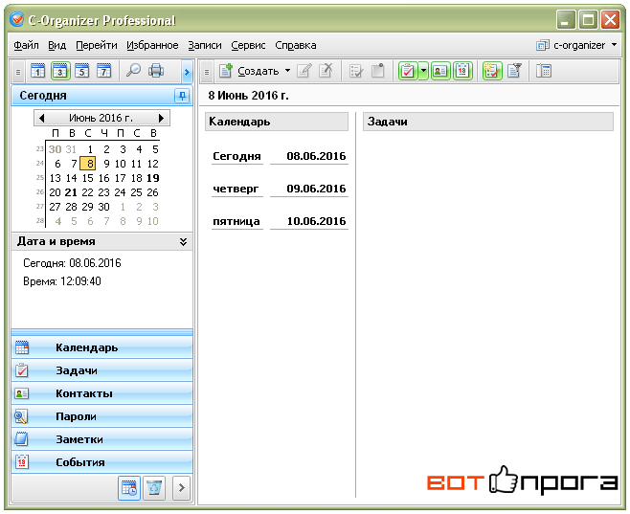Viewport: 630px width, 514px height.
Task: Select date 15 in the mini calendar
Action: pos(87,178)
